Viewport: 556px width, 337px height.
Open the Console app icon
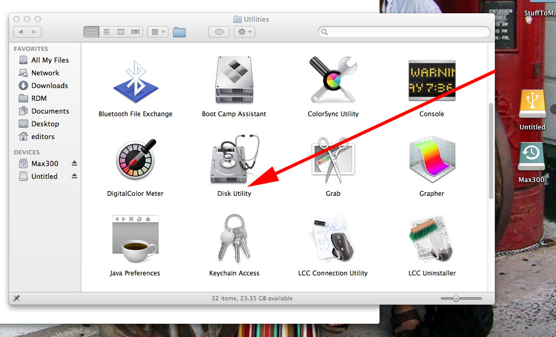point(432,80)
